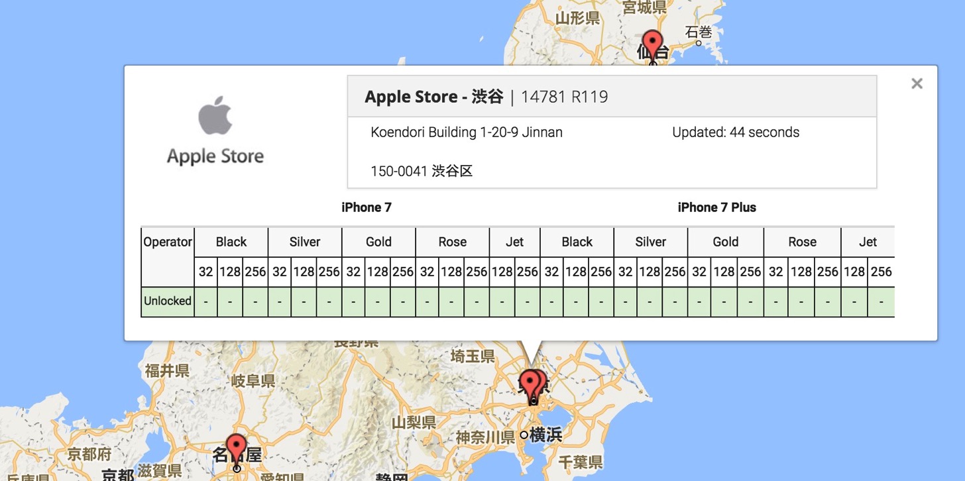Click the 山梨県 prefecture label on map

[414, 422]
